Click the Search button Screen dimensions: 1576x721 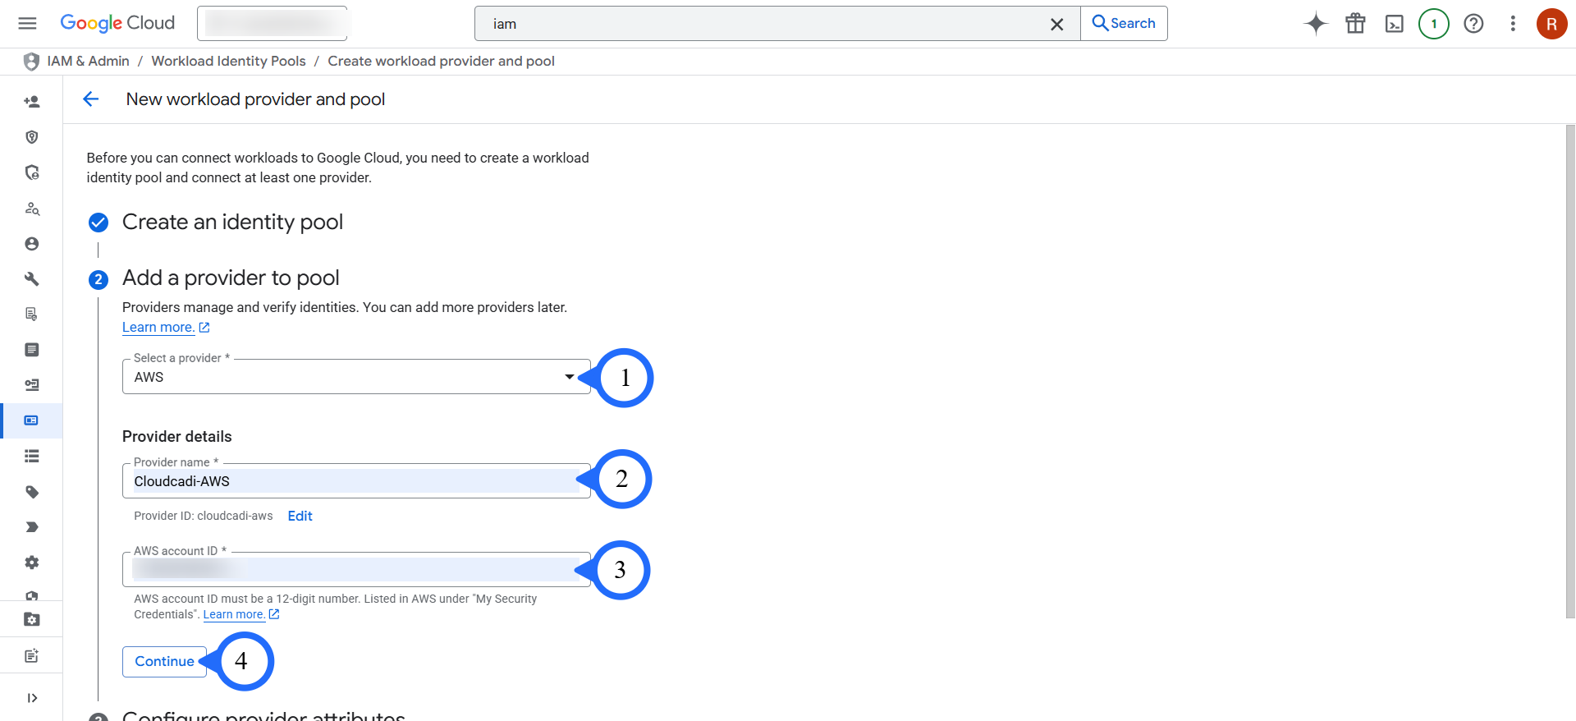click(1123, 24)
